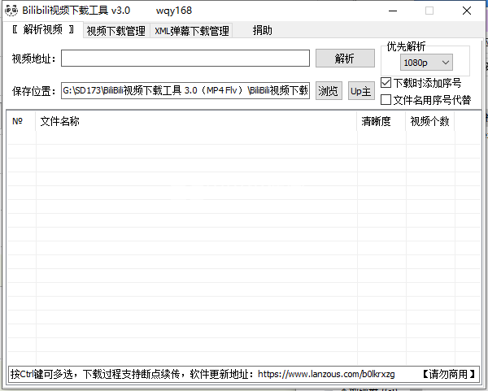The width and height of the screenshot is (488, 391).
Task: Click the 保存位置 path field
Action: tap(185, 90)
